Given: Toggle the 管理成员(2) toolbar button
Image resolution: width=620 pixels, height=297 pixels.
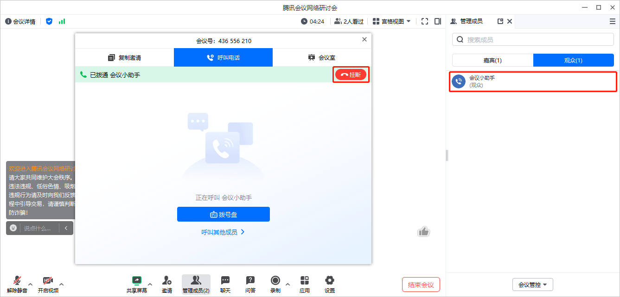Looking at the screenshot, I should [x=196, y=284].
